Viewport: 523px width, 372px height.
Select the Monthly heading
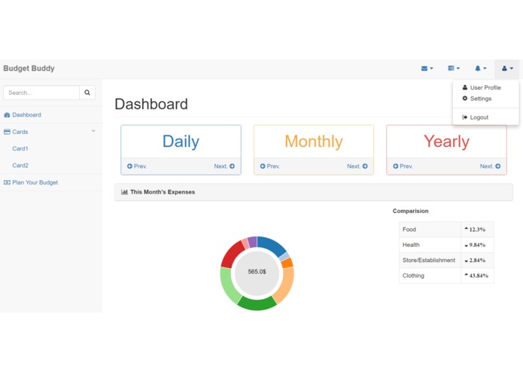(x=314, y=142)
